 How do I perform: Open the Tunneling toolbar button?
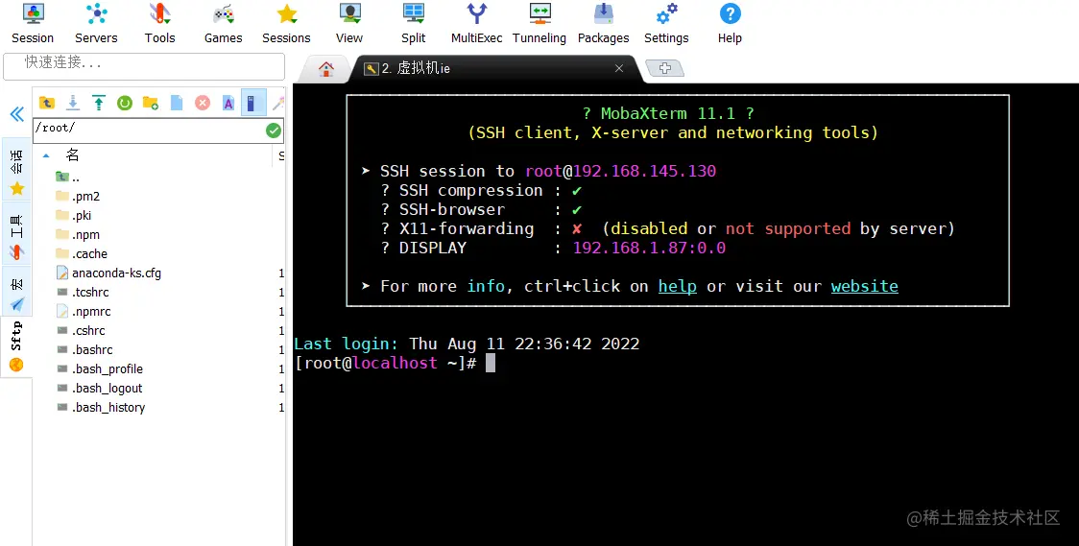pyautogui.click(x=539, y=24)
